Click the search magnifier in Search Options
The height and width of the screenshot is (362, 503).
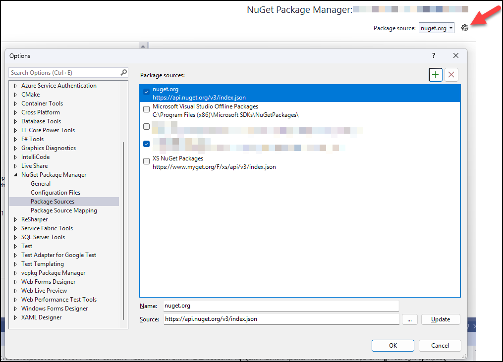pyautogui.click(x=123, y=72)
